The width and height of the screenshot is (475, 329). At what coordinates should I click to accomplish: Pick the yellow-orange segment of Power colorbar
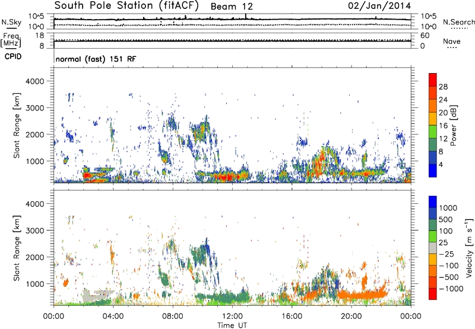point(433,119)
